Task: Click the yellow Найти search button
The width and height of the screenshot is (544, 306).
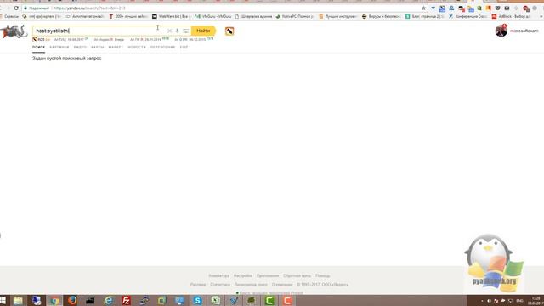Action: point(203,31)
